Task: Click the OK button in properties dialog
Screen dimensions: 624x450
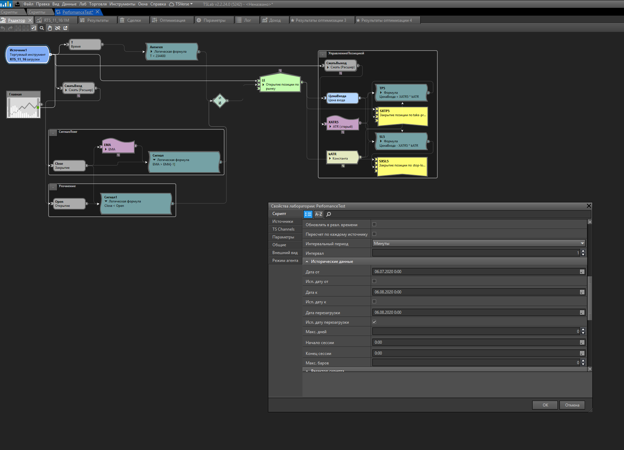Action: tap(545, 405)
